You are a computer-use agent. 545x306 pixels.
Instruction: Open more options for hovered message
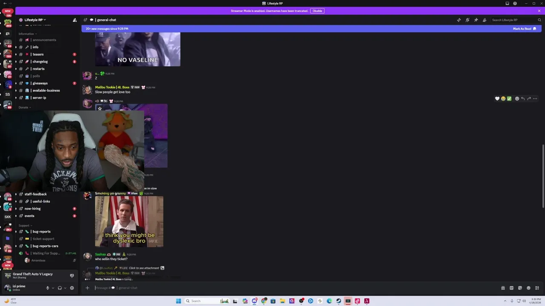(535, 99)
